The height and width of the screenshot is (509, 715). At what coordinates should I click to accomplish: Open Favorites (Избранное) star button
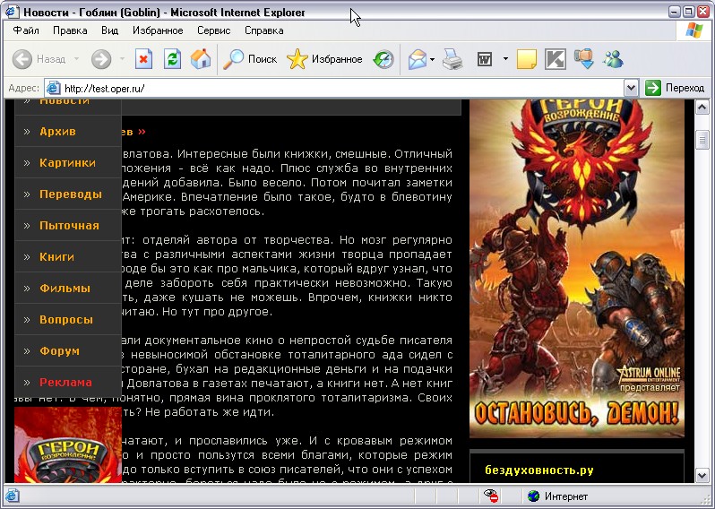[x=324, y=59]
